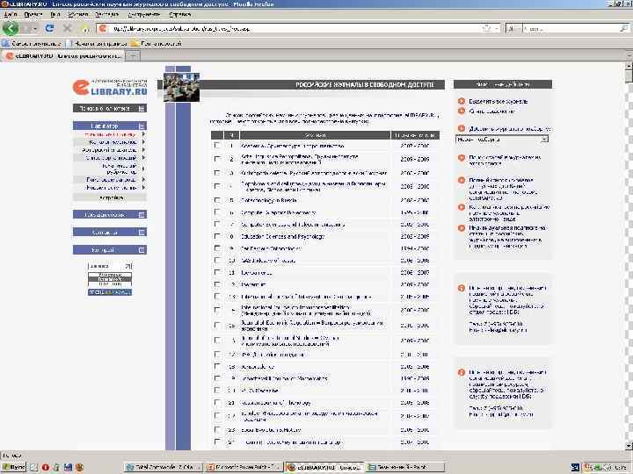Viewport: 633px width, 474px height.
Task: Click the Stop loading X button
Action: point(67,28)
